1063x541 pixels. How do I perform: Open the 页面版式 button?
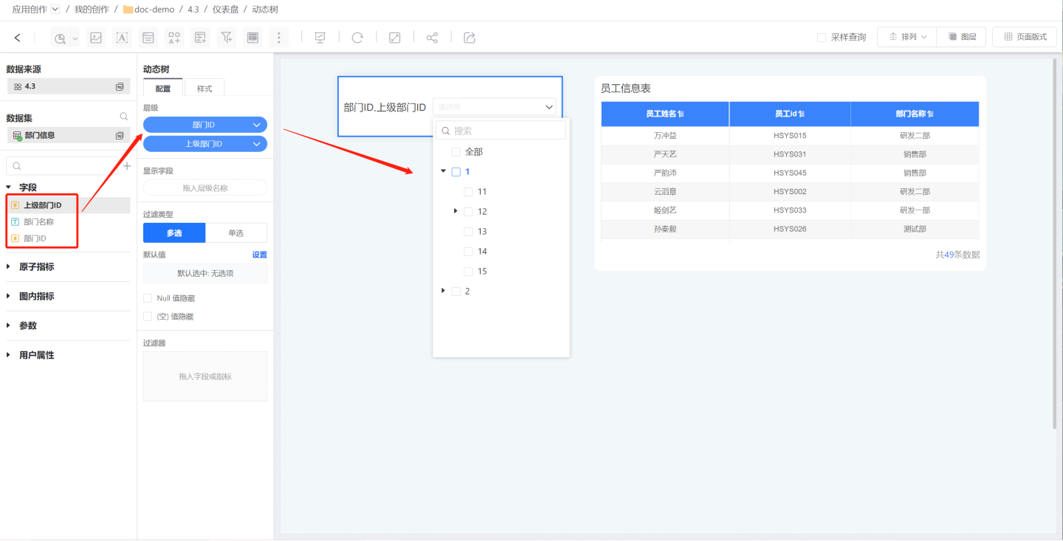(x=1025, y=37)
